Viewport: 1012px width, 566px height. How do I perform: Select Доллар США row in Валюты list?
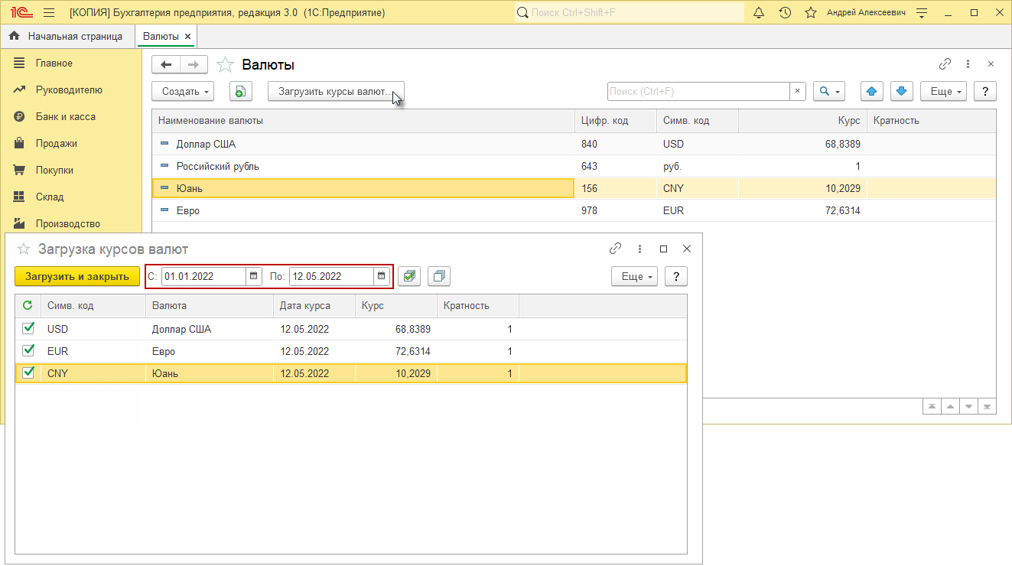point(574,144)
